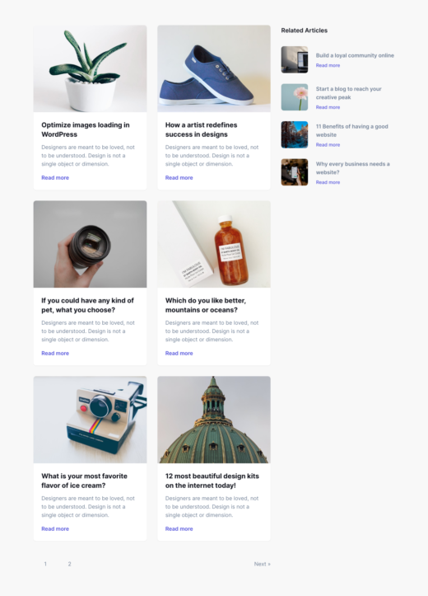Viewport: 428px width, 596px height.
Task: Open the potted plant article image
Action: tap(90, 68)
